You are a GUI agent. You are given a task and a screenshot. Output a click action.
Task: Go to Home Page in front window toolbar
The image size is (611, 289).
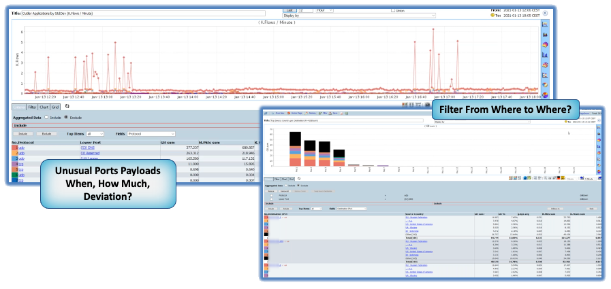pyautogui.click(x=295, y=113)
